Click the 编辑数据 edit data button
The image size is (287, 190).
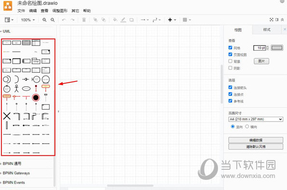click(x=256, y=140)
